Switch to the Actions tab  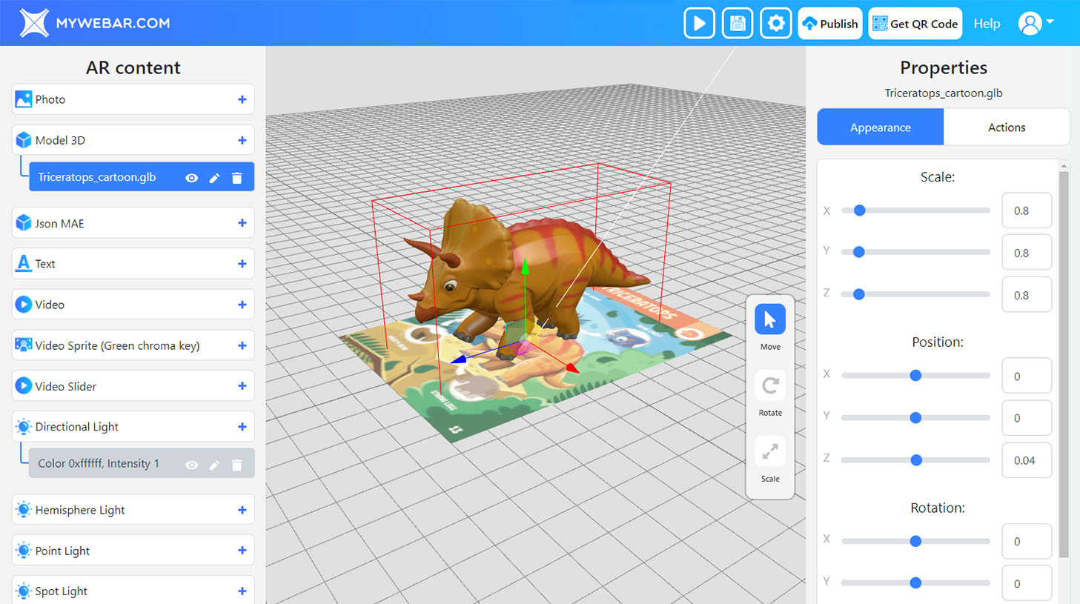(1006, 127)
